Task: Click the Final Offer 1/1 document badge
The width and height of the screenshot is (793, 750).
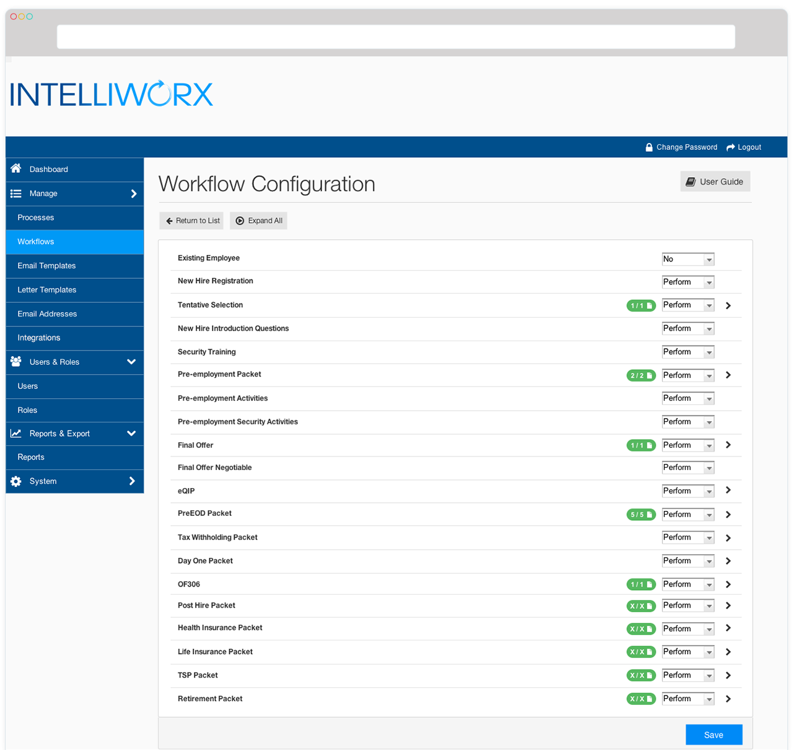Action: pos(641,445)
